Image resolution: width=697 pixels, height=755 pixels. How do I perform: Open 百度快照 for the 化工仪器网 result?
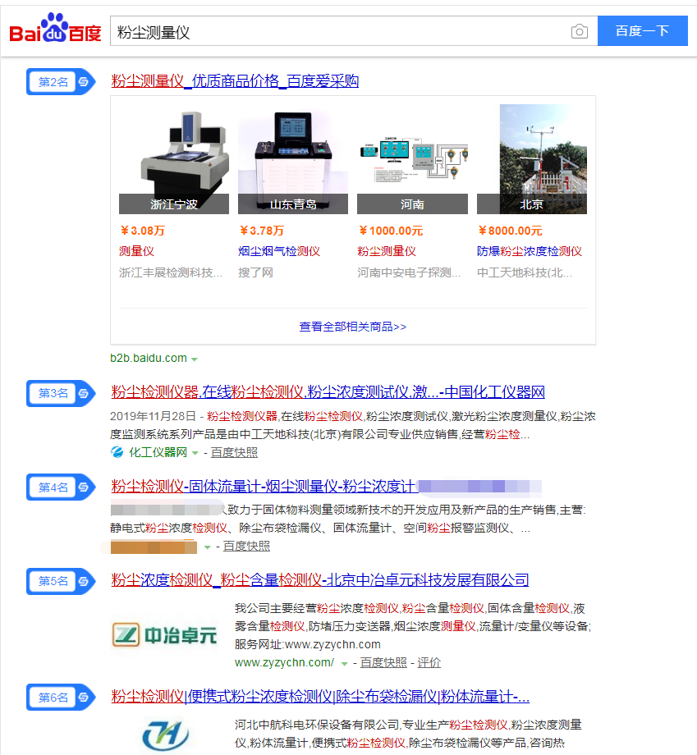234,452
